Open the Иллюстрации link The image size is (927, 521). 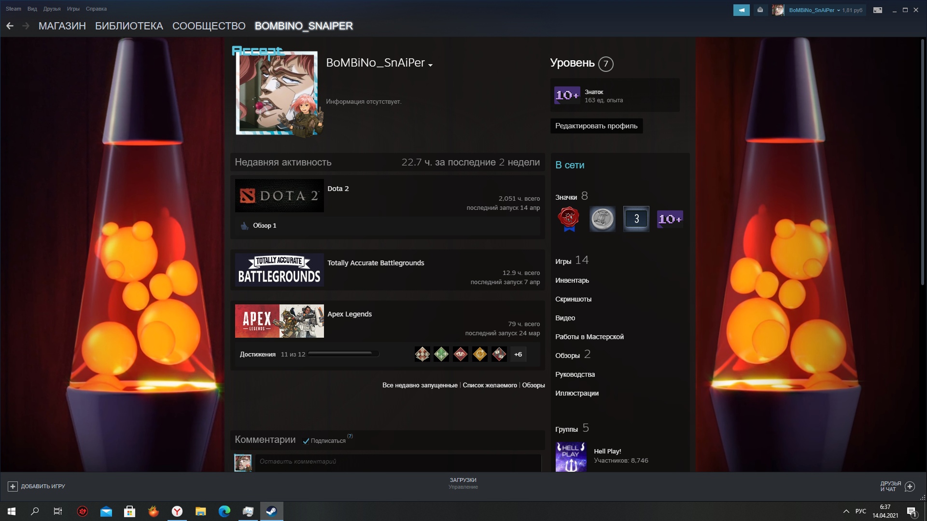(577, 393)
